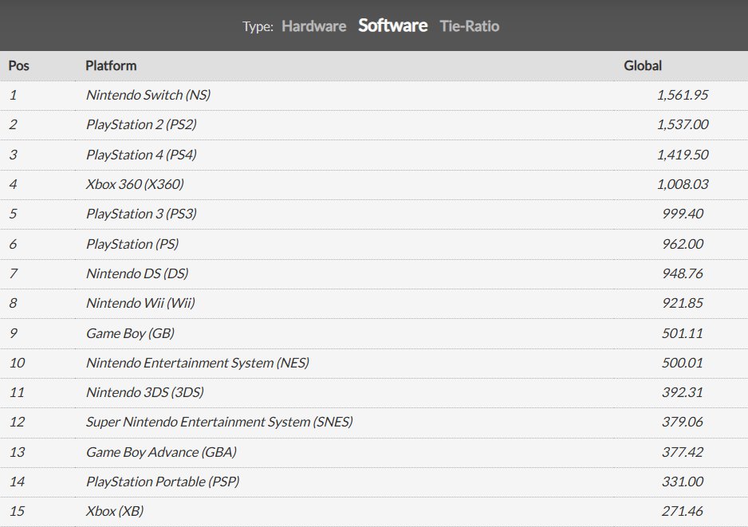Select the PlayStation (PS) platform

point(132,244)
